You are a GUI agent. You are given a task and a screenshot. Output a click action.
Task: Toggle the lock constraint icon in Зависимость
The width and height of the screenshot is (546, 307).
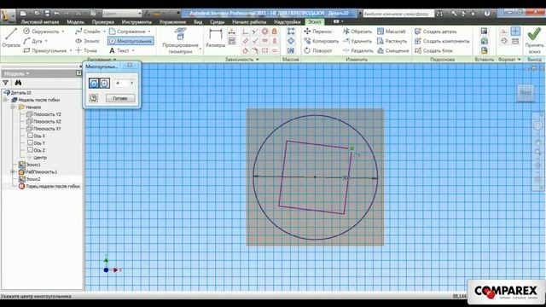coord(275,32)
